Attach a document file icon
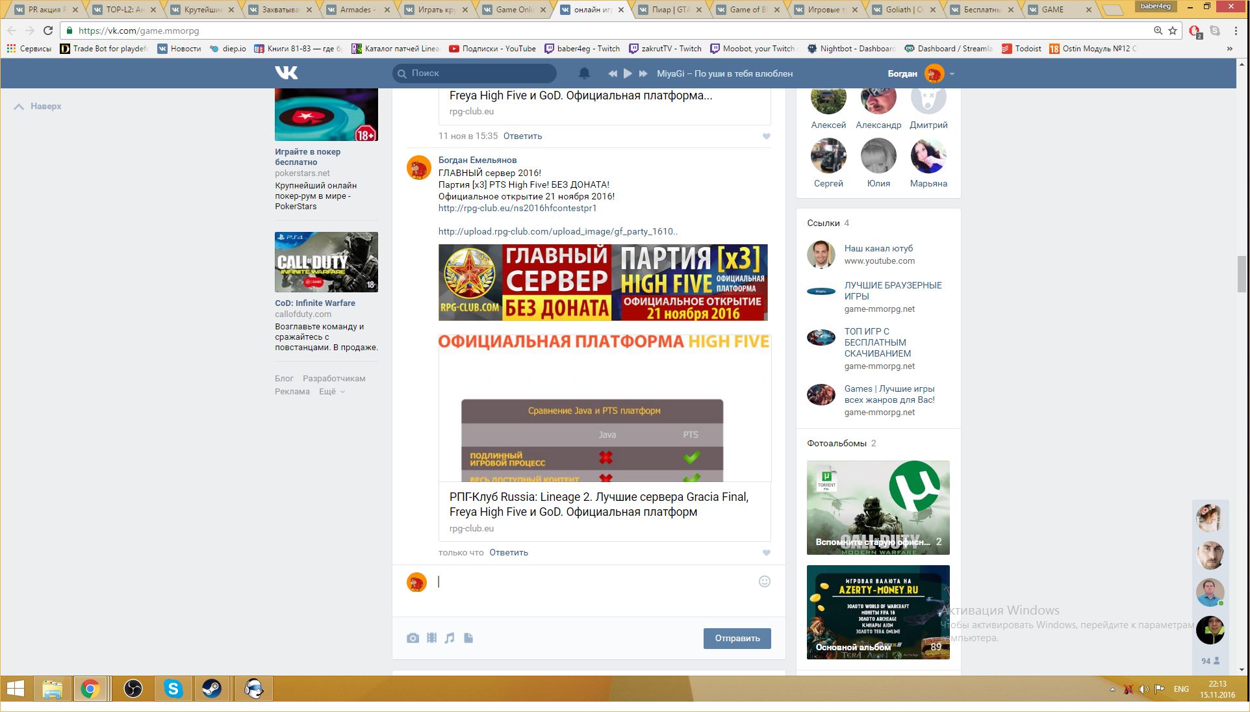The image size is (1250, 712). coord(468,638)
